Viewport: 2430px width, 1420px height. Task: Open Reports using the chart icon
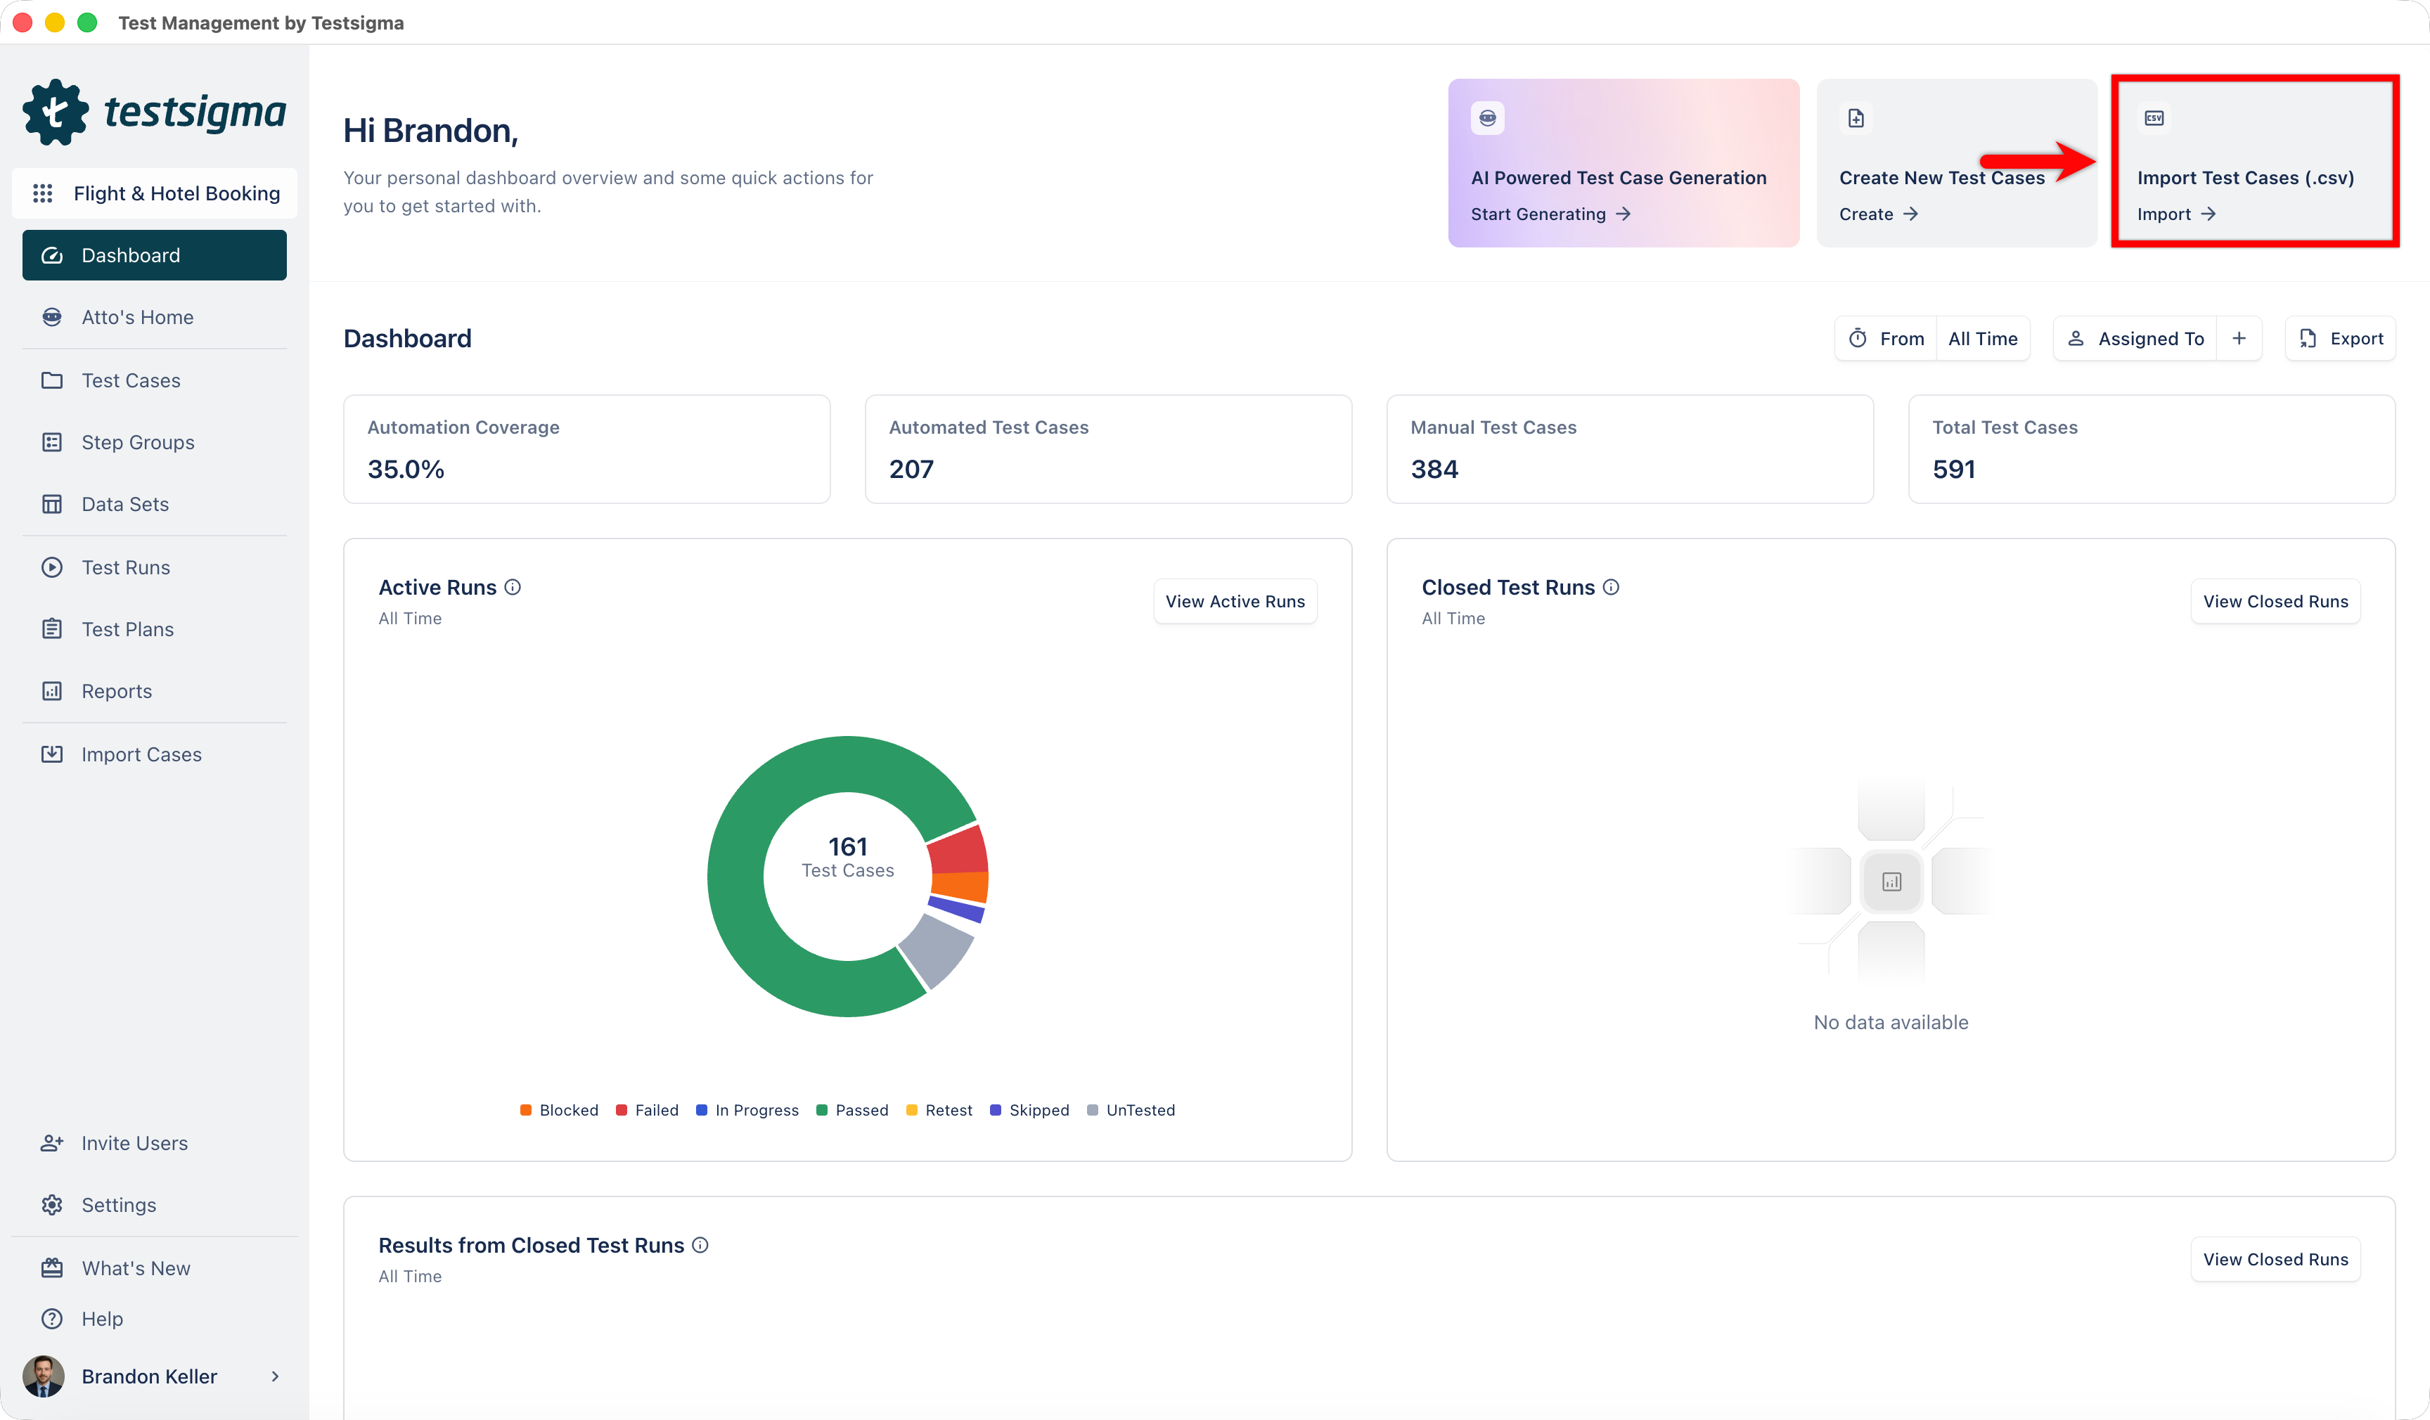[x=51, y=690]
